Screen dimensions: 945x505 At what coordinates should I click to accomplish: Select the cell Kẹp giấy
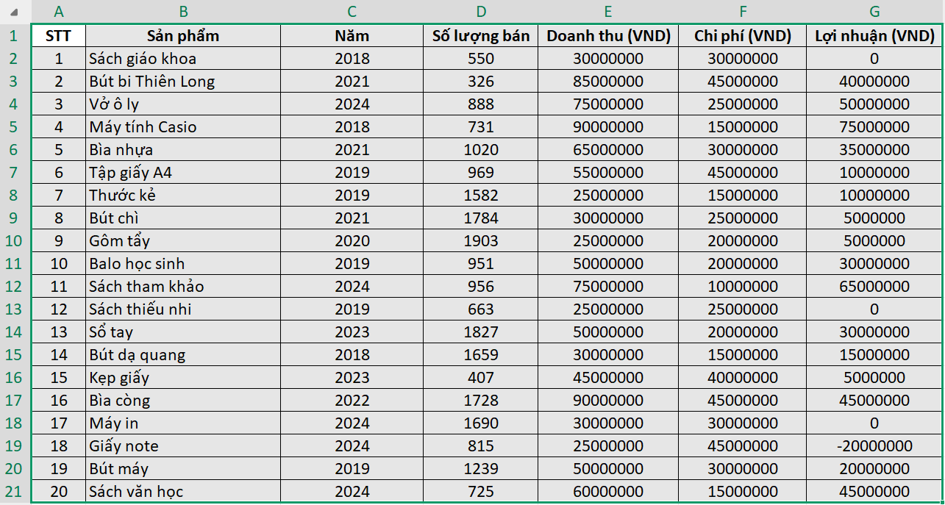click(x=183, y=378)
